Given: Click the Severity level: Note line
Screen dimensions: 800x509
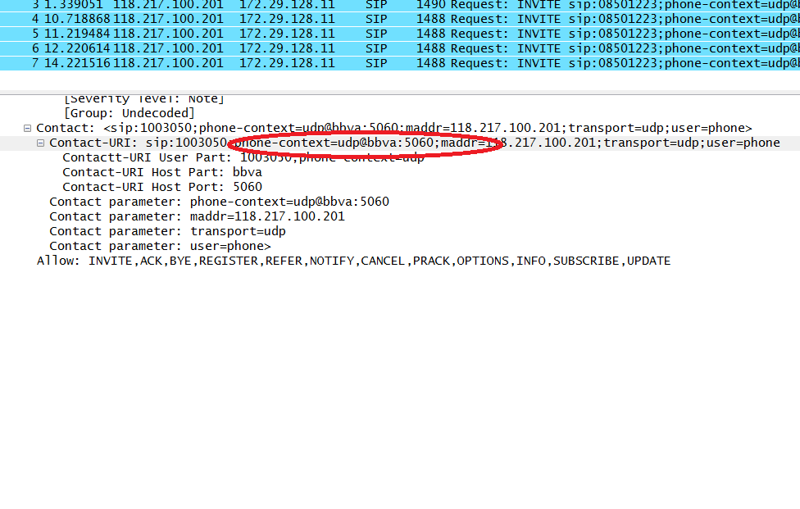Looking at the screenshot, I should 143,99.
